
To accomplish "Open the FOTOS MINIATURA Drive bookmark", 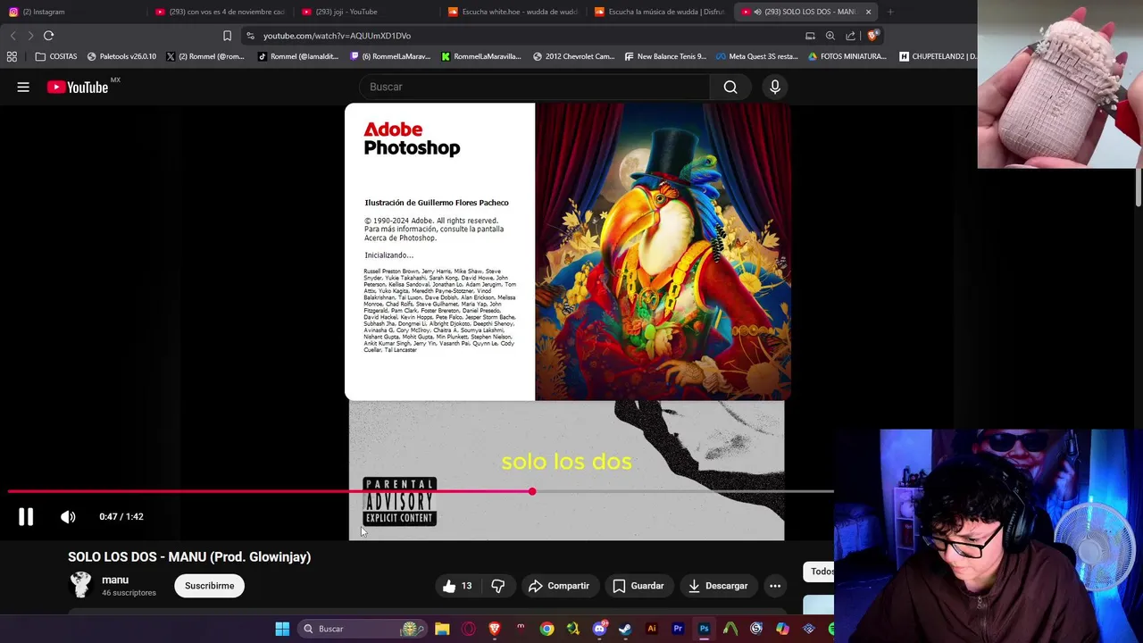I will point(847,56).
